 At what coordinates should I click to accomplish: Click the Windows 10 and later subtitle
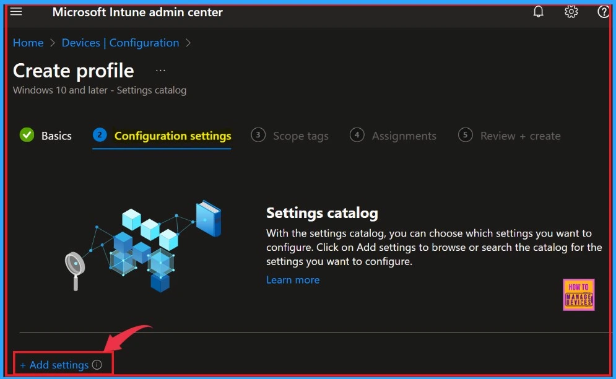[100, 90]
